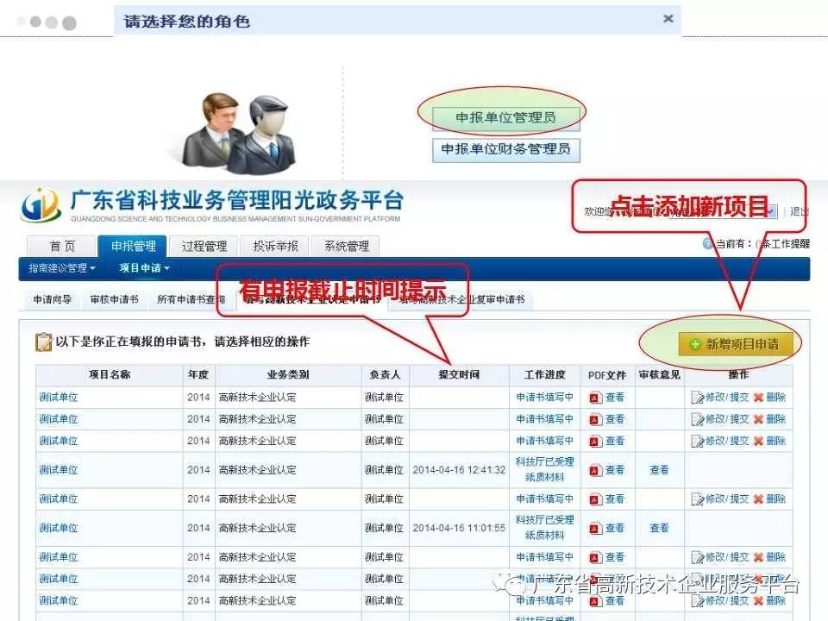Select the 审核申请书 sub-tab

114,300
